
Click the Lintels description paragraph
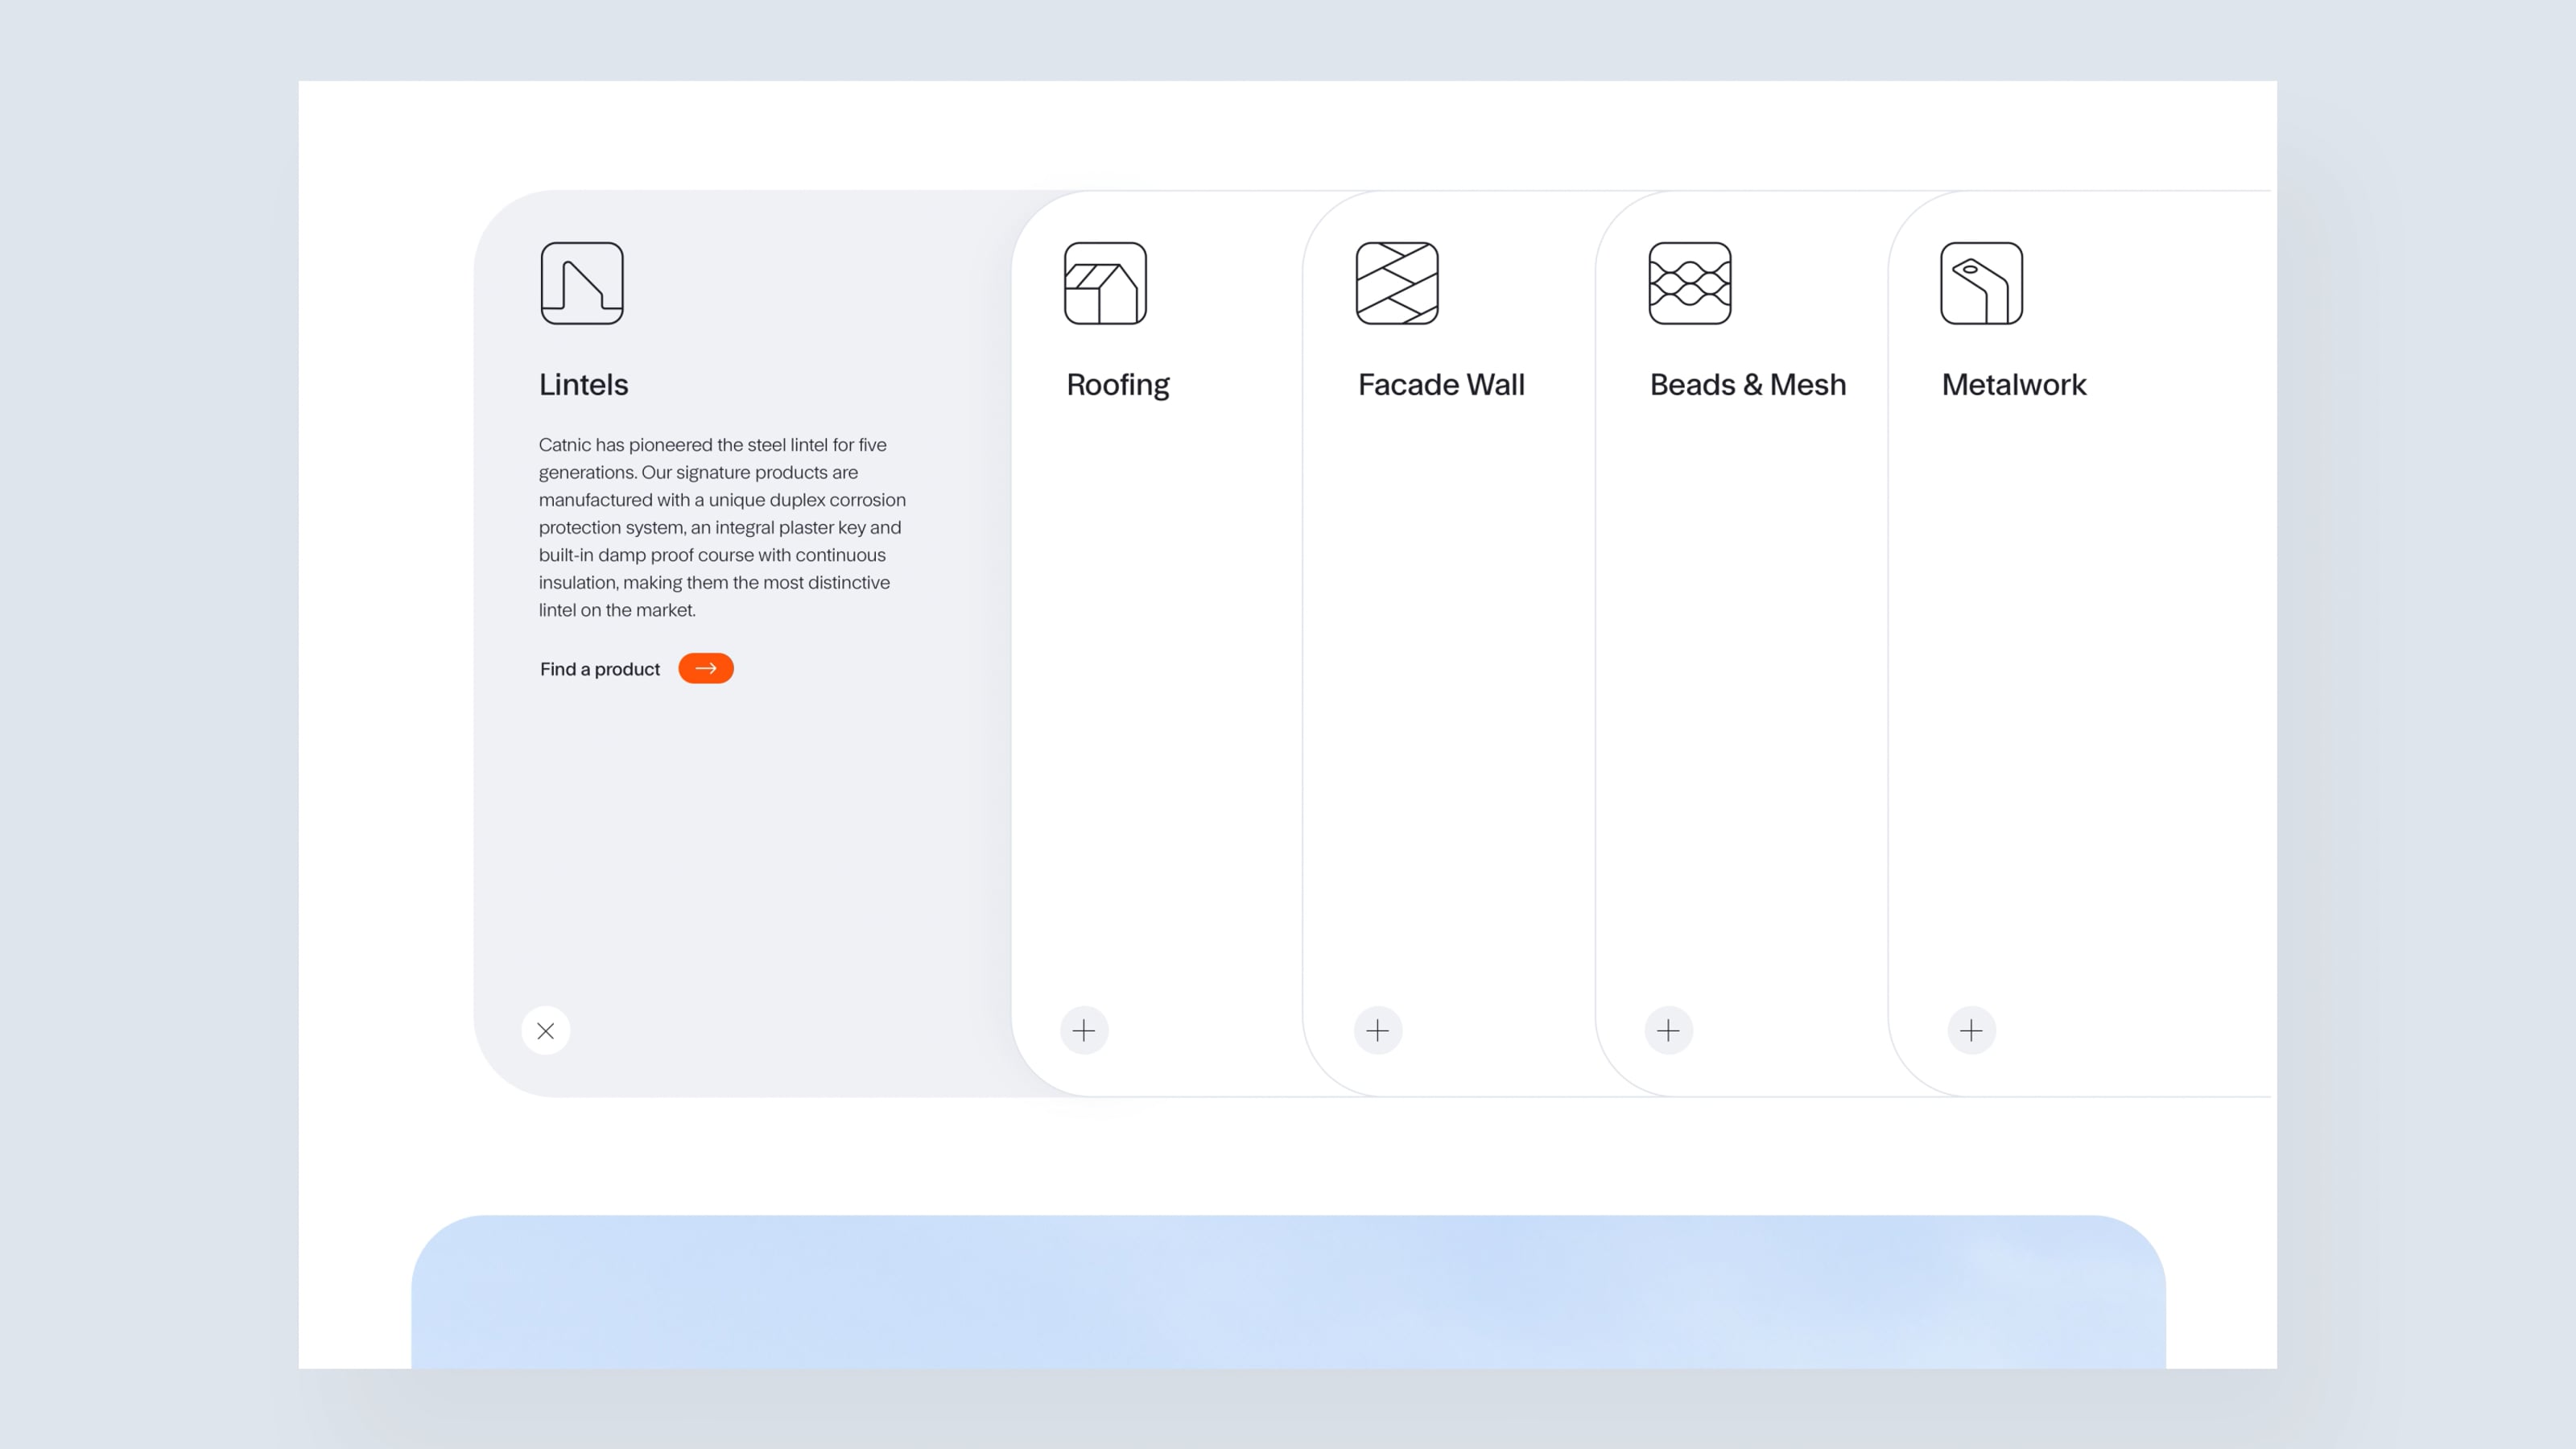721,527
